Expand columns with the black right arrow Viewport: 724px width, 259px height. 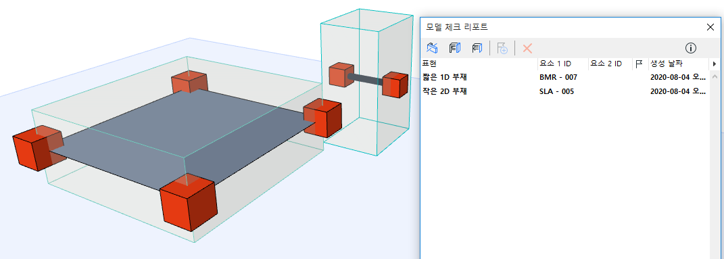point(715,64)
